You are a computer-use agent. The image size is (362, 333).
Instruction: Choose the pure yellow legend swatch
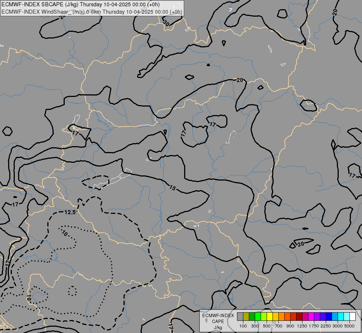270,317
